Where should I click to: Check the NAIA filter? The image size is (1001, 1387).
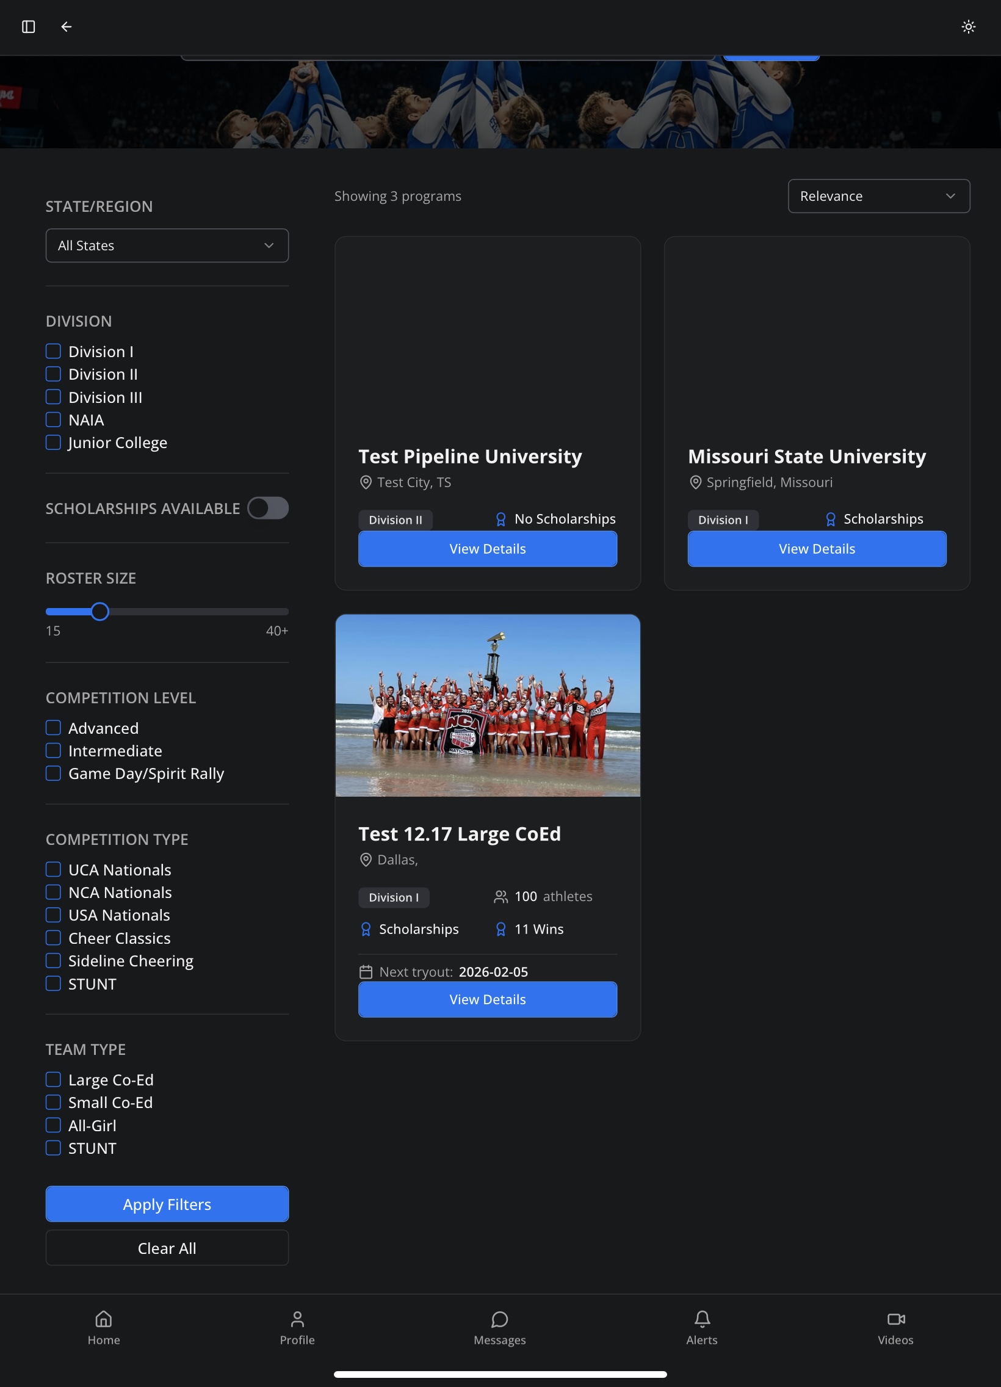pos(53,419)
